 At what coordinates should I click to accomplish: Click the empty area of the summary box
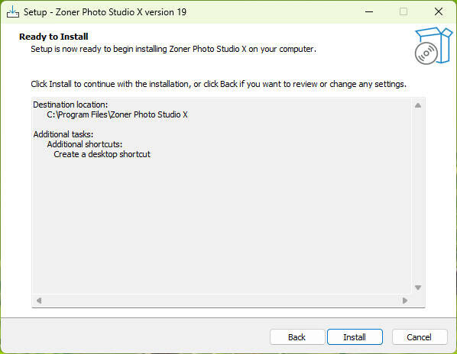coord(222,227)
